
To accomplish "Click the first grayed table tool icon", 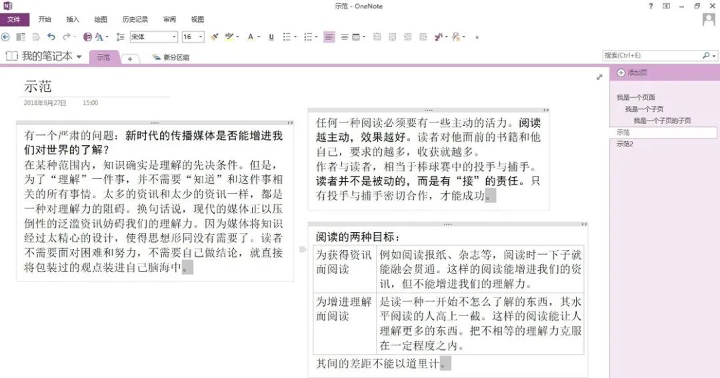I will 377,37.
